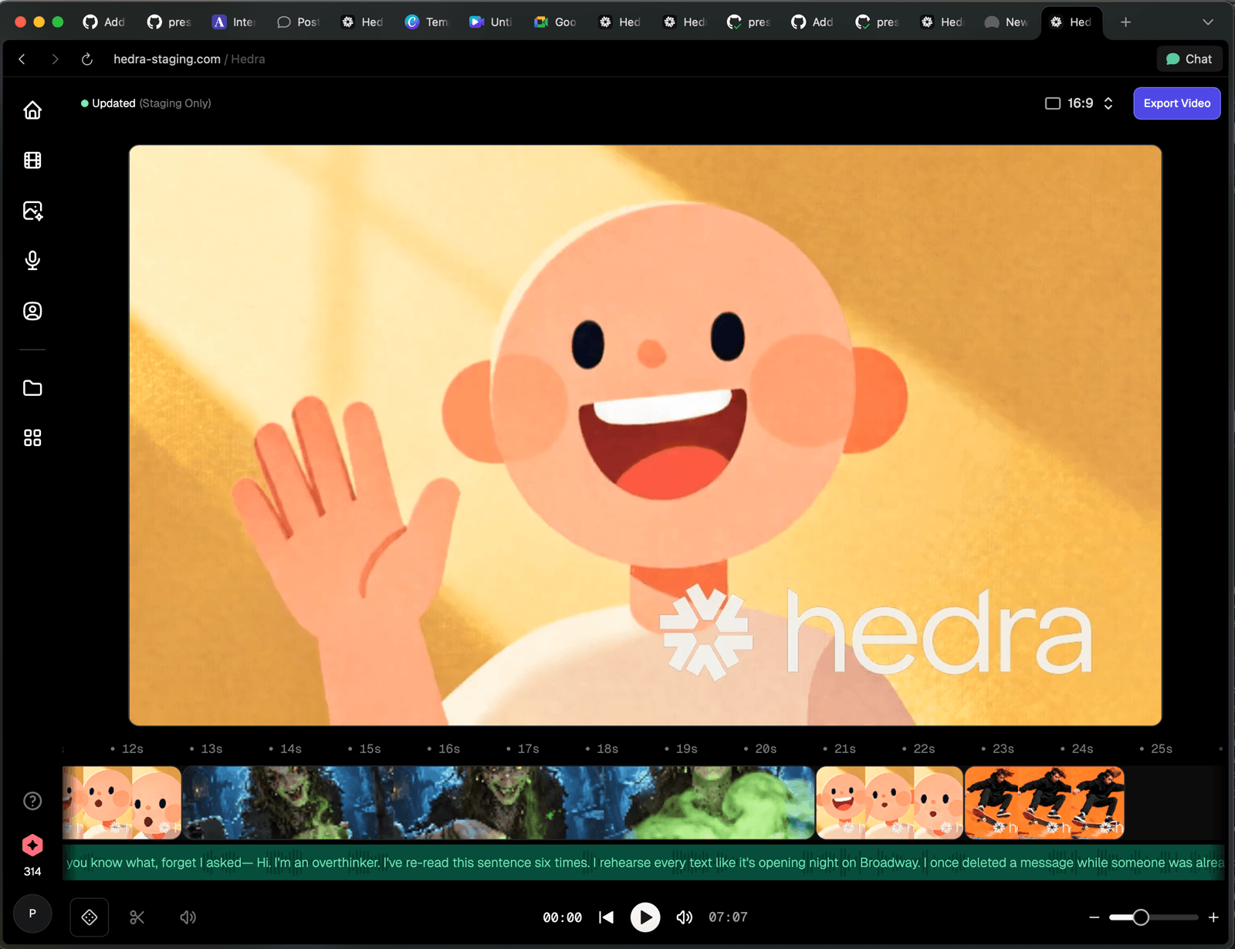Open the P profile avatar

coord(32,914)
